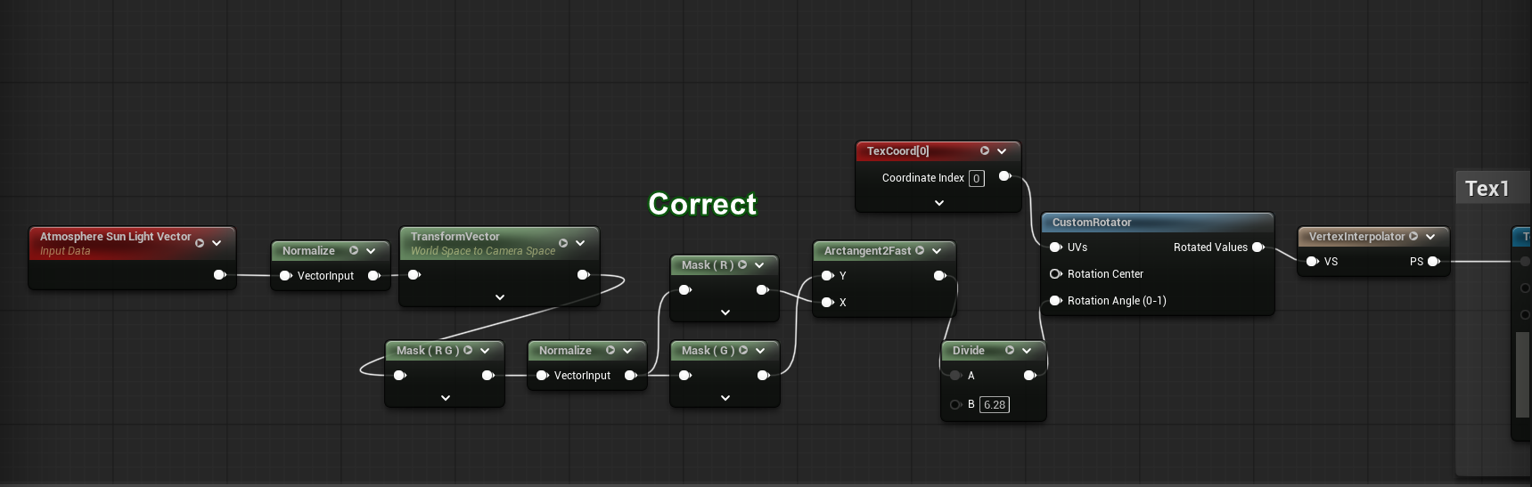Expand the bottom chevron of TexCoord[0] node
Screen dimensions: 1532x487
pyautogui.click(x=938, y=203)
